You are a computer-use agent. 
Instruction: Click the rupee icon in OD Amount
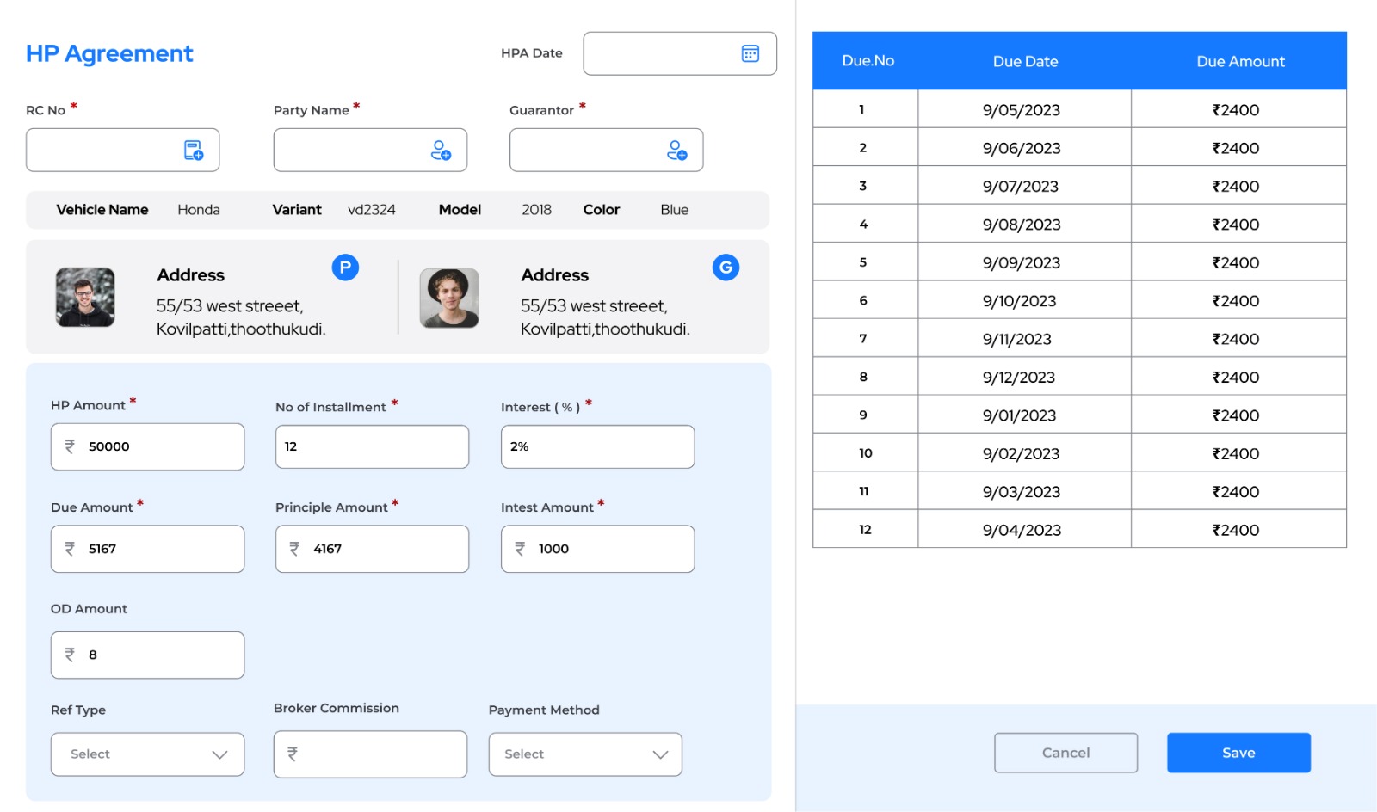(70, 655)
